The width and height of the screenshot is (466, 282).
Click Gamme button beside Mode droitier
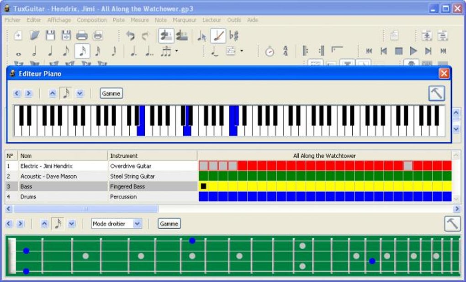[x=169, y=224]
